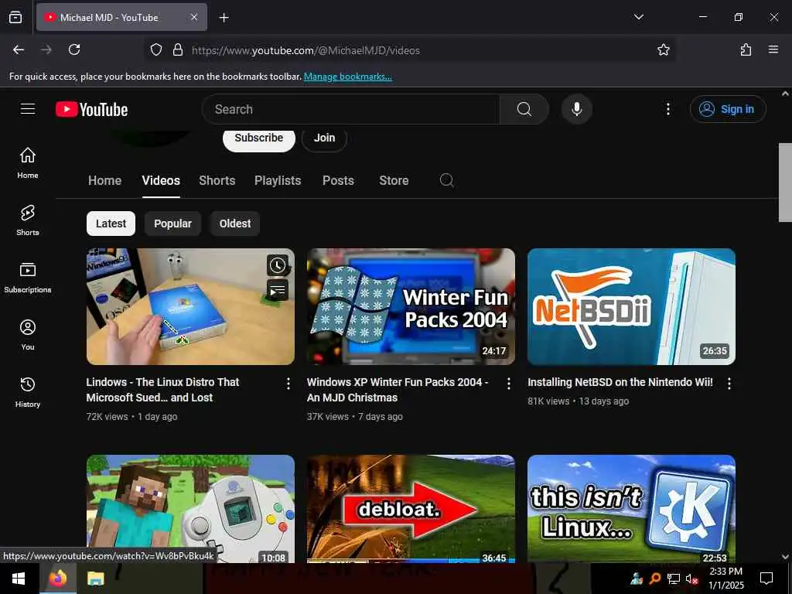Open Firefox extensions puzzle icon
Viewport: 792px width, 594px height.
[746, 49]
